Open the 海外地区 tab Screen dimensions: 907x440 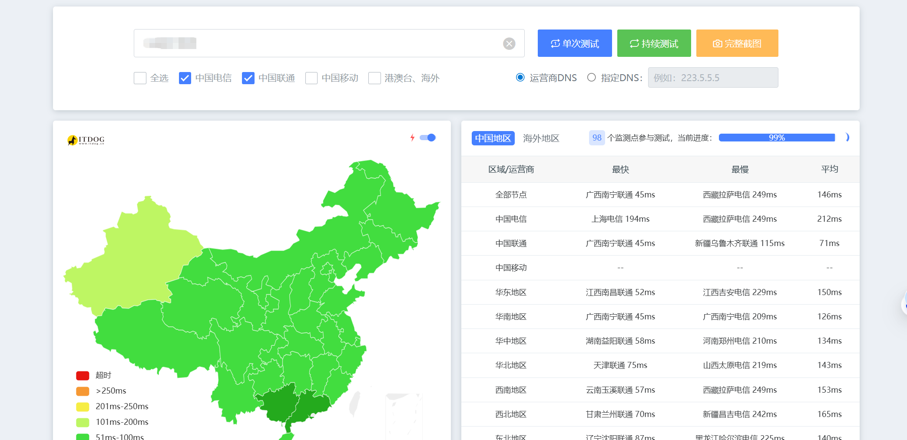(541, 138)
